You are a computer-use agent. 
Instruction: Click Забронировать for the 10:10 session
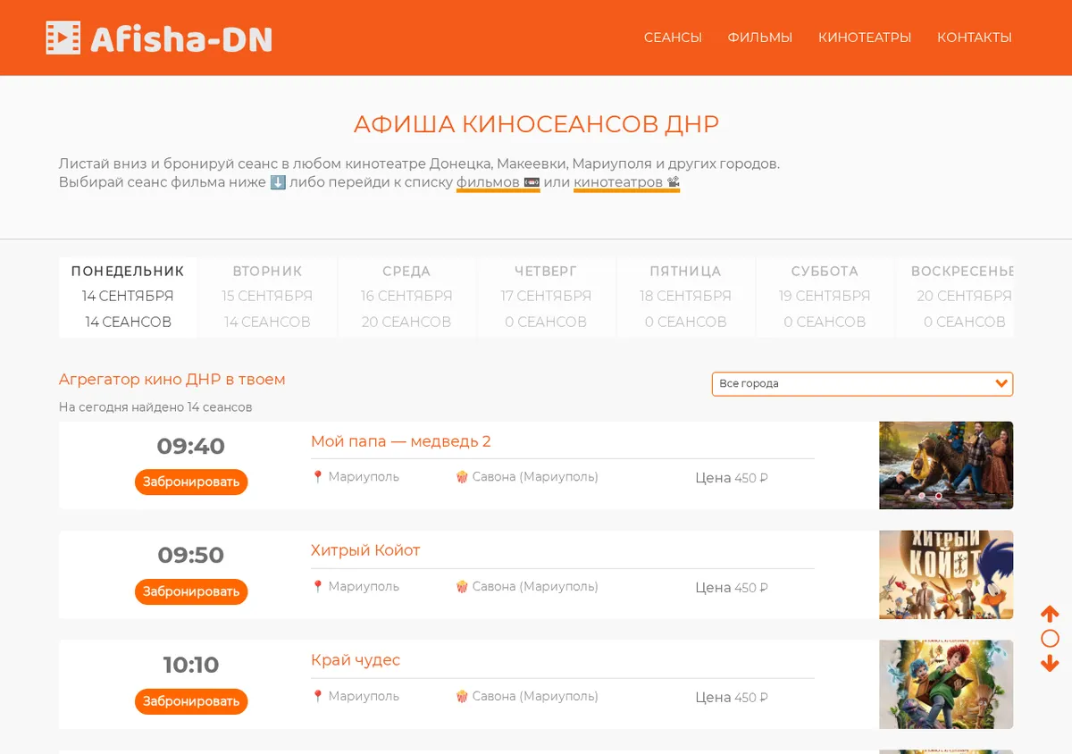191,701
